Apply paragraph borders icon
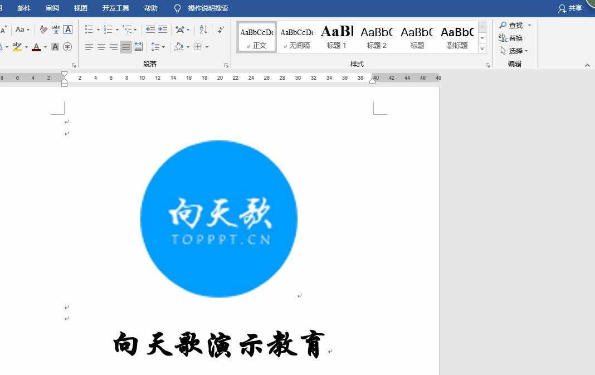595x375 pixels. (x=198, y=47)
